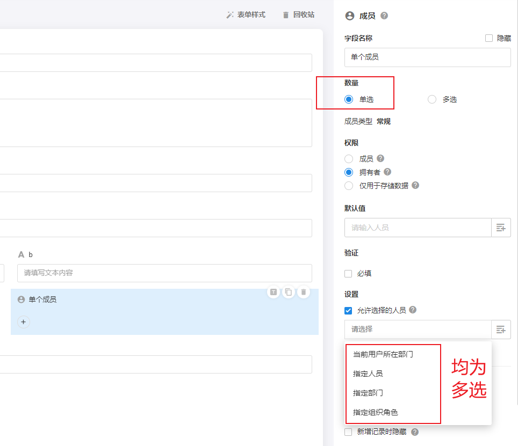Screen dimensions: 518x446
Task: Click the help icon next to 成员 title
Action: click(x=384, y=16)
